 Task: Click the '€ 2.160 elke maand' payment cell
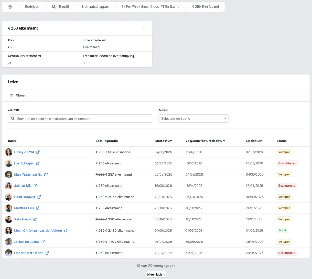point(115,231)
